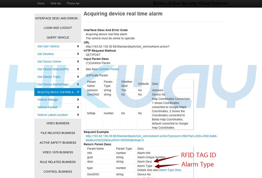
Task: Expand VIDEO 1078 BUSINESS section
Action: 58,152
